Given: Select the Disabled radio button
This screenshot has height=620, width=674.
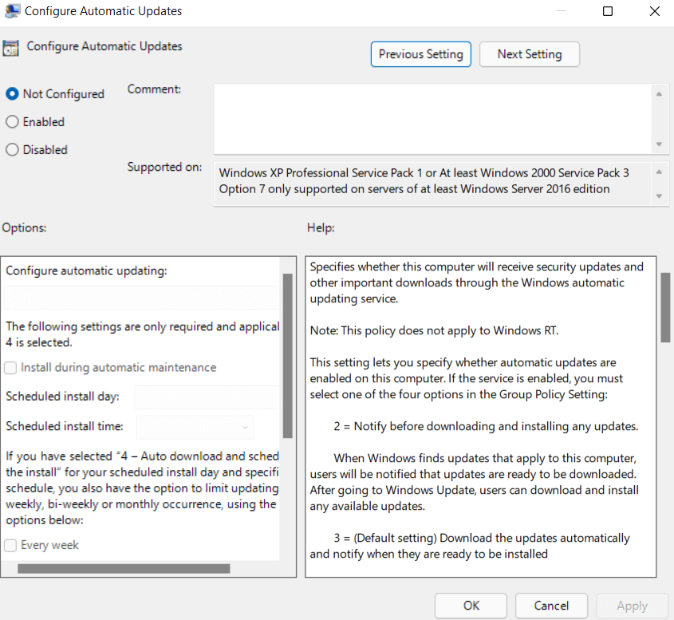Looking at the screenshot, I should tap(12, 150).
